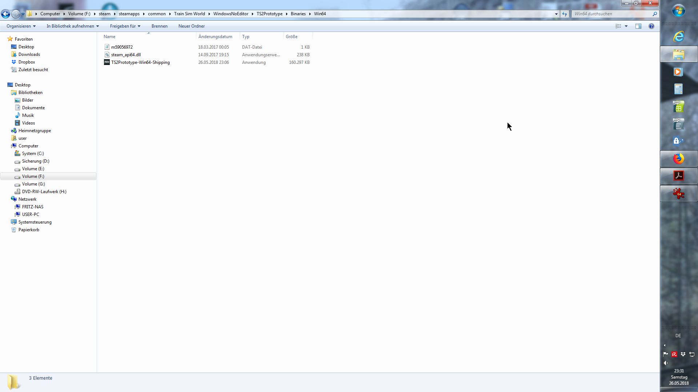
Task: Open the calculator taskbar icon
Action: (x=678, y=89)
